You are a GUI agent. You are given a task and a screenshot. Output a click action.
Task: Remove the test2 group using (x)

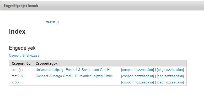pyautogui.click(x=22, y=76)
